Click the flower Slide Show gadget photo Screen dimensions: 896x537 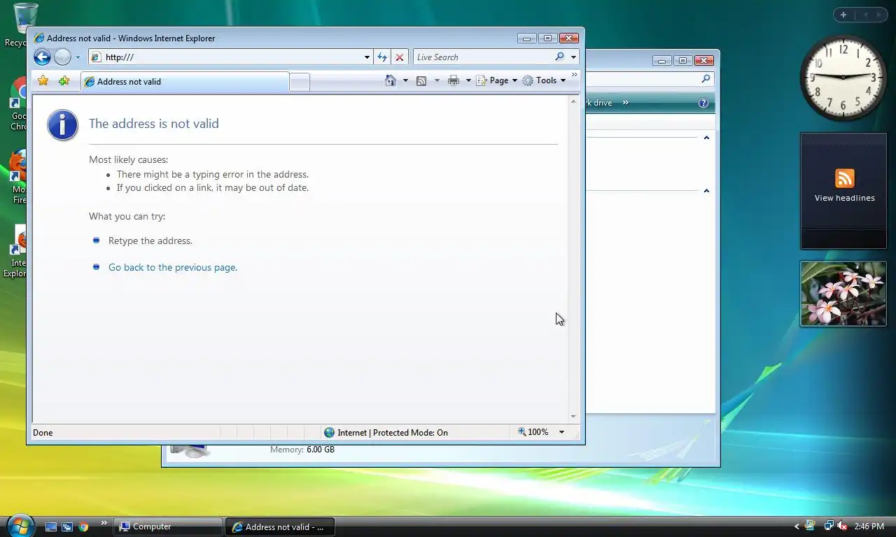click(843, 294)
